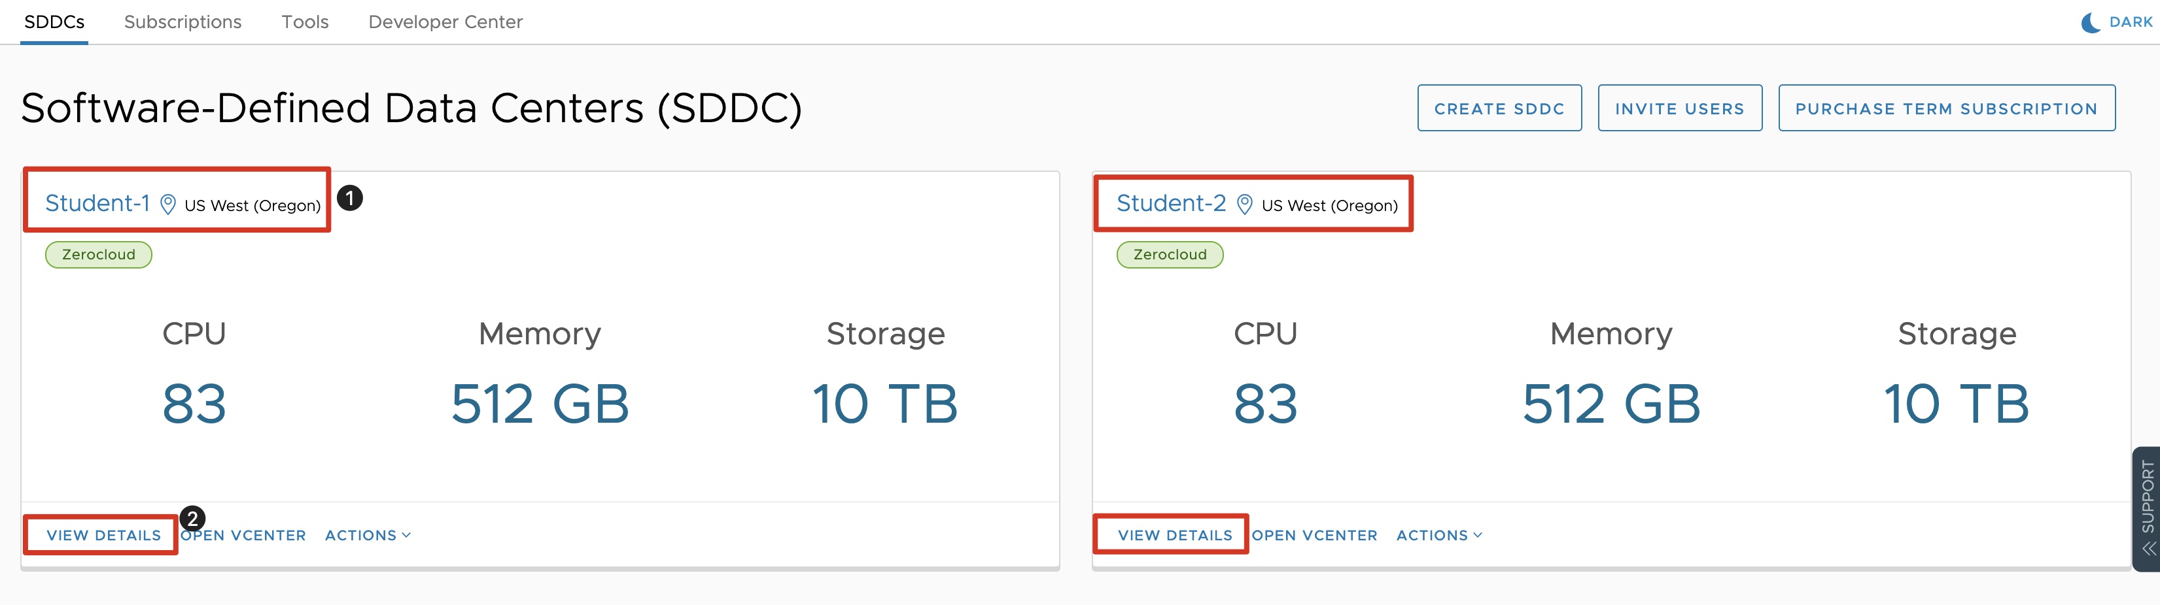Open the Tools tab

(x=304, y=22)
